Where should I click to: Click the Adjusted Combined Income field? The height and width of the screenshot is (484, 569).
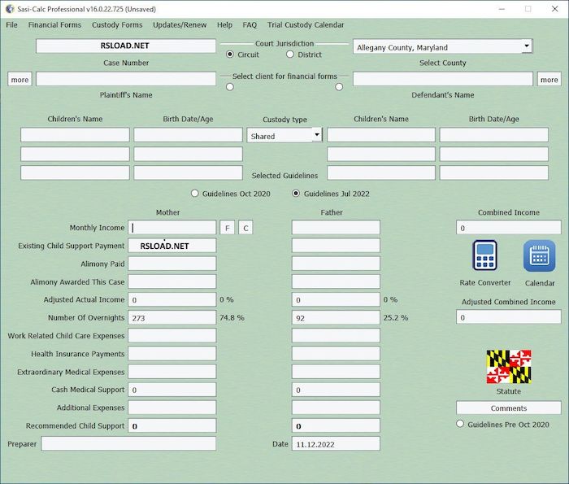[508, 317]
